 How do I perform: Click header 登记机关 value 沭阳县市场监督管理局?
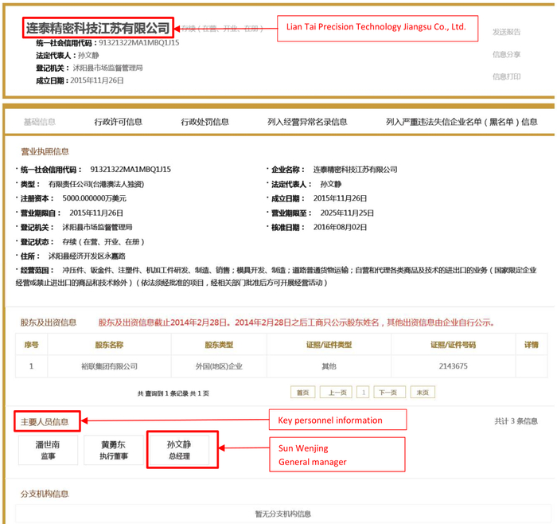pos(107,68)
